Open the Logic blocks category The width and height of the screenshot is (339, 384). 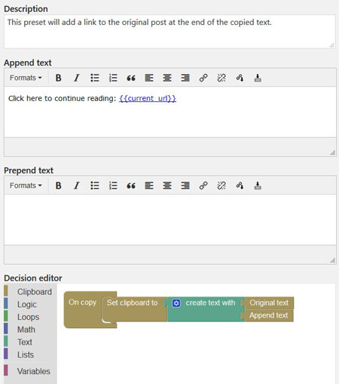point(27,304)
